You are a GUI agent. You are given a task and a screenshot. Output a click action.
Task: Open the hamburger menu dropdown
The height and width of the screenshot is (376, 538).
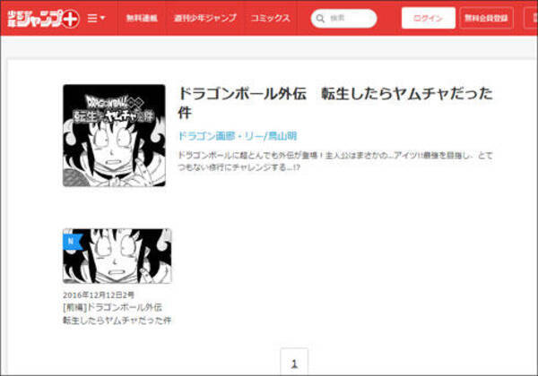(x=96, y=18)
